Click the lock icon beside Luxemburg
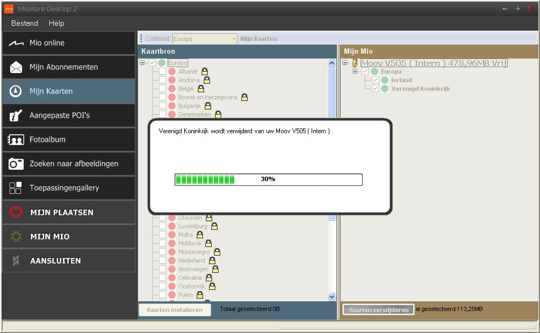 pos(214,226)
